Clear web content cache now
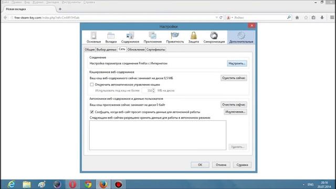The image size is (336, 189). pyautogui.click(x=234, y=78)
